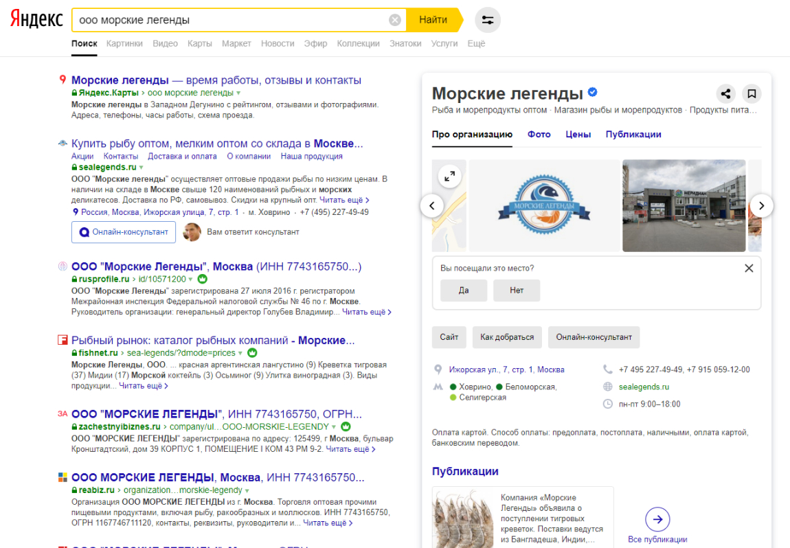The image size is (790, 548).
Task: Click the reabiz.ru result favicon
Action: (63, 477)
